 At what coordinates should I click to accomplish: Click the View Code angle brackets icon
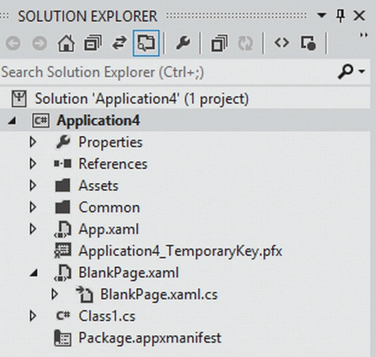282,43
